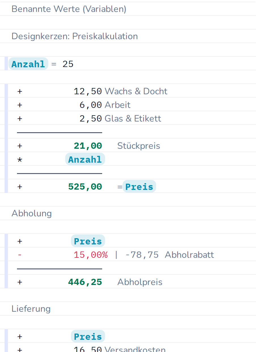Click the Anzahl variable definition chip
This screenshot has width=256, height=352.
(x=28, y=64)
